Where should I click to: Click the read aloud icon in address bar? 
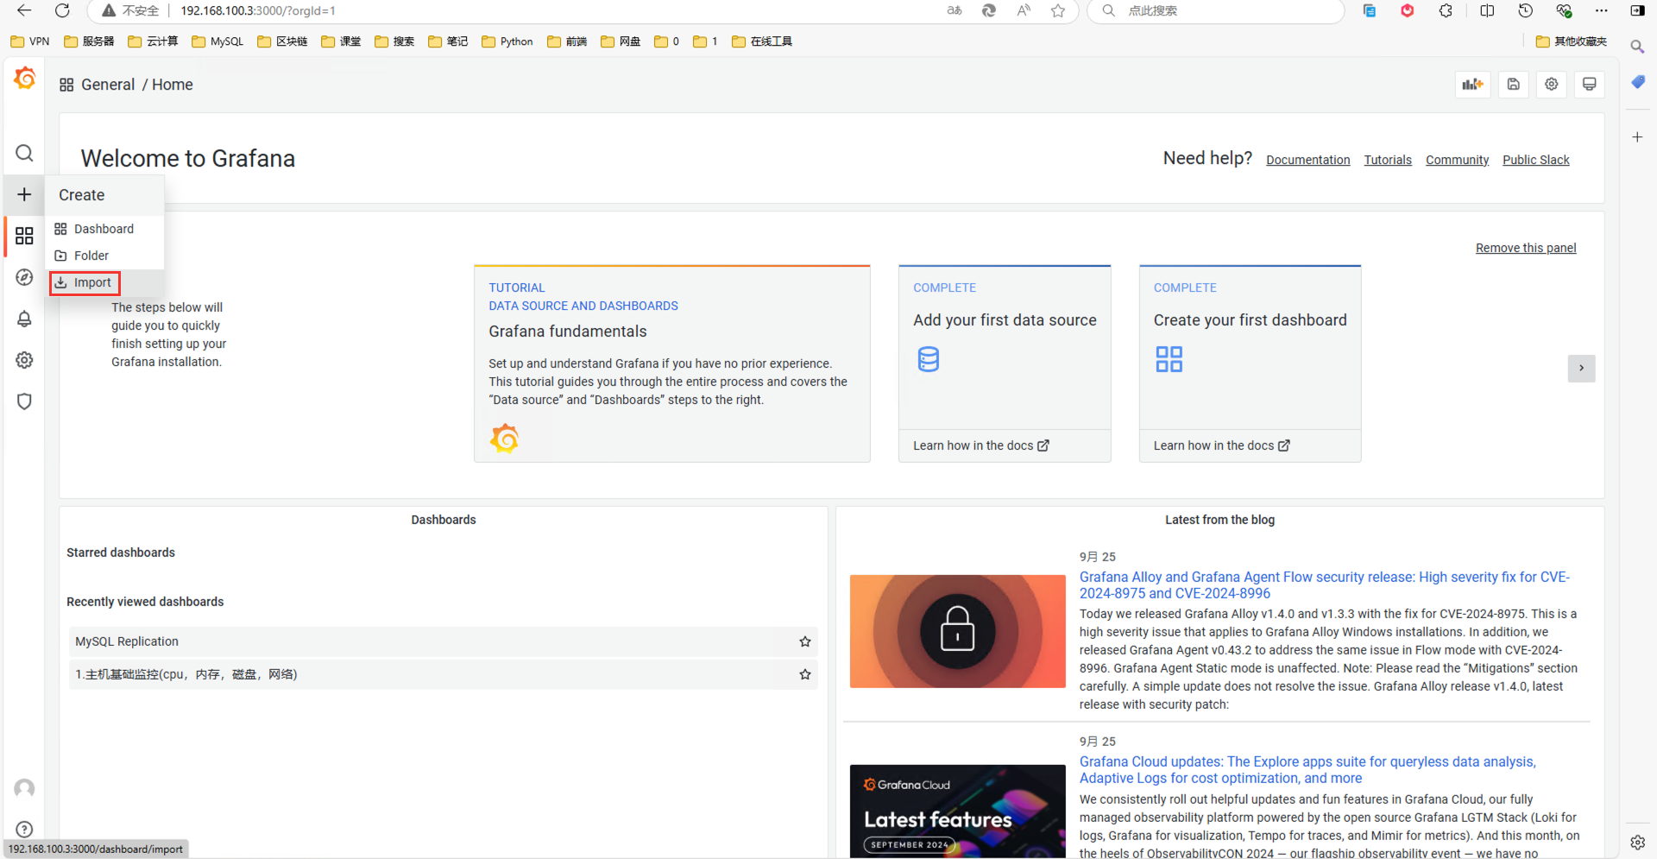pyautogui.click(x=1024, y=10)
